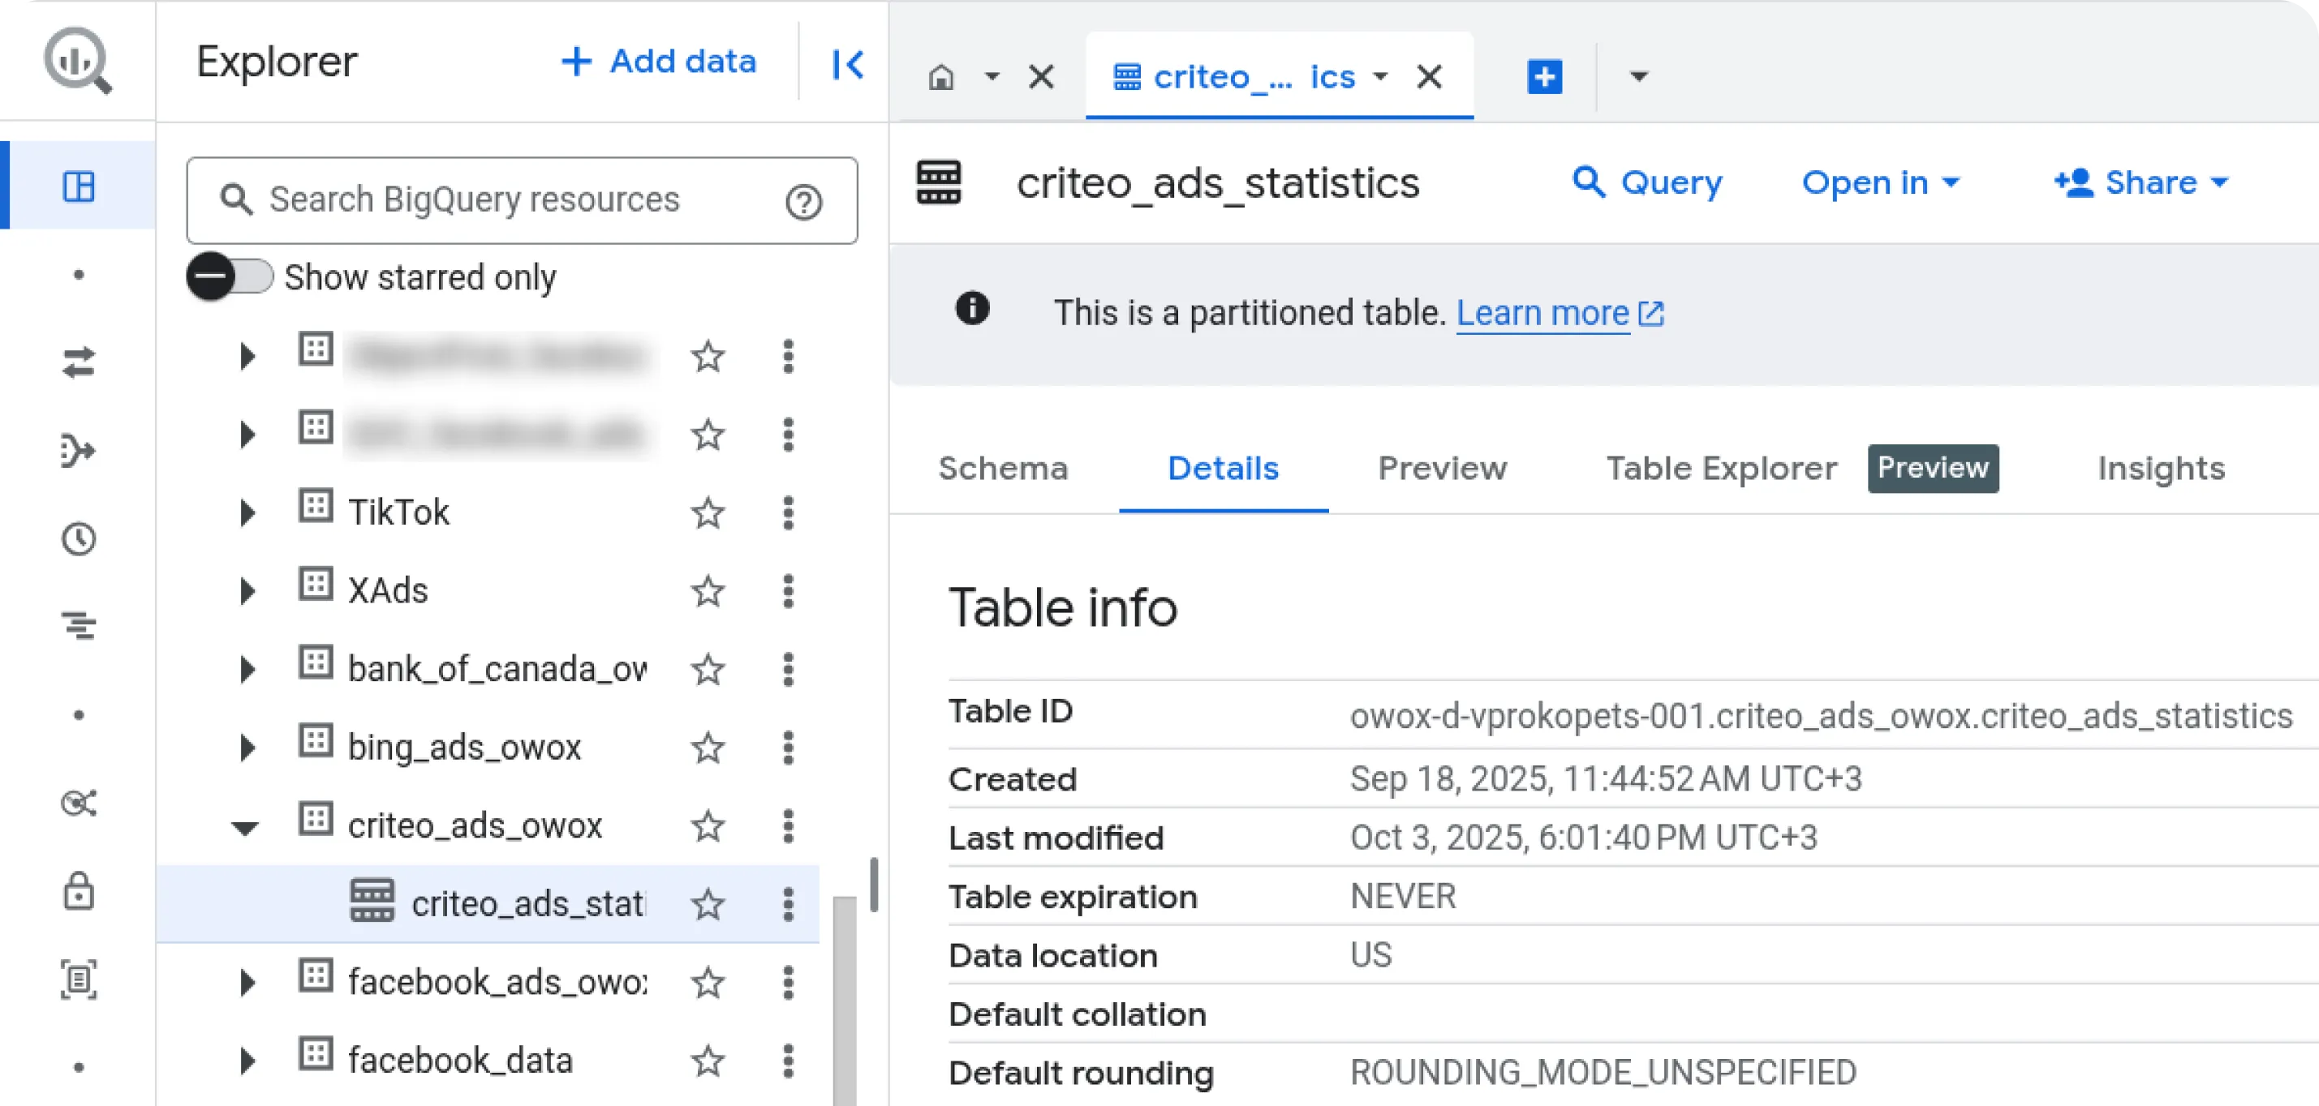The height and width of the screenshot is (1106, 2319).
Task: Open more options for TikTok dataset
Action: pos(788,513)
